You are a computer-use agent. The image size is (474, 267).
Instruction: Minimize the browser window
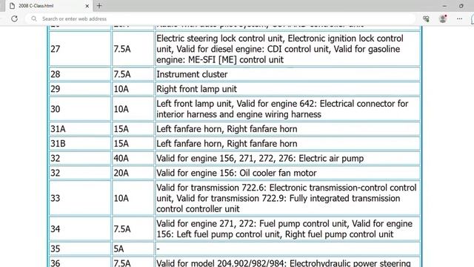444,6
